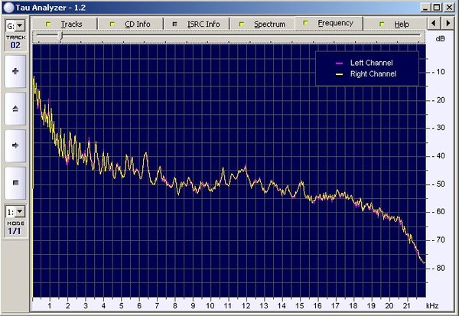Open the Tracks tab

click(x=64, y=24)
